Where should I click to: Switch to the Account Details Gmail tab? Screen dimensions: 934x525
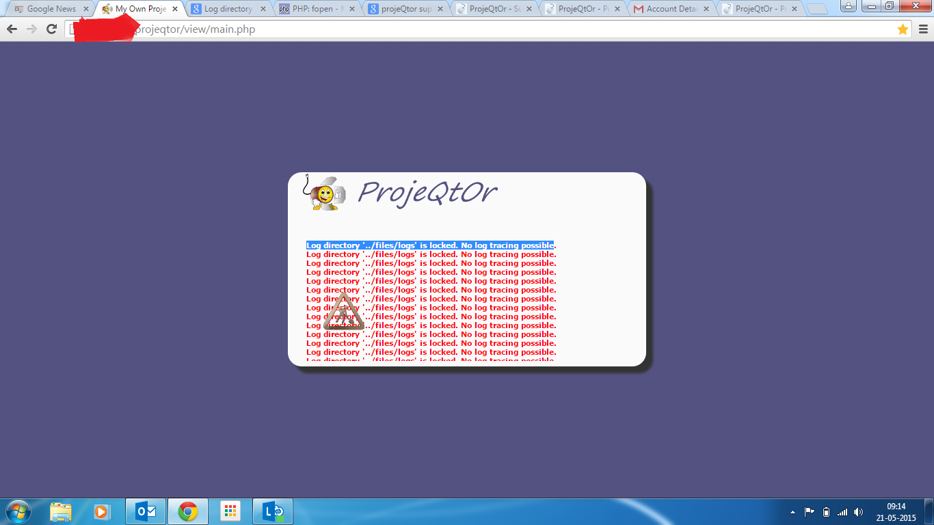(671, 9)
